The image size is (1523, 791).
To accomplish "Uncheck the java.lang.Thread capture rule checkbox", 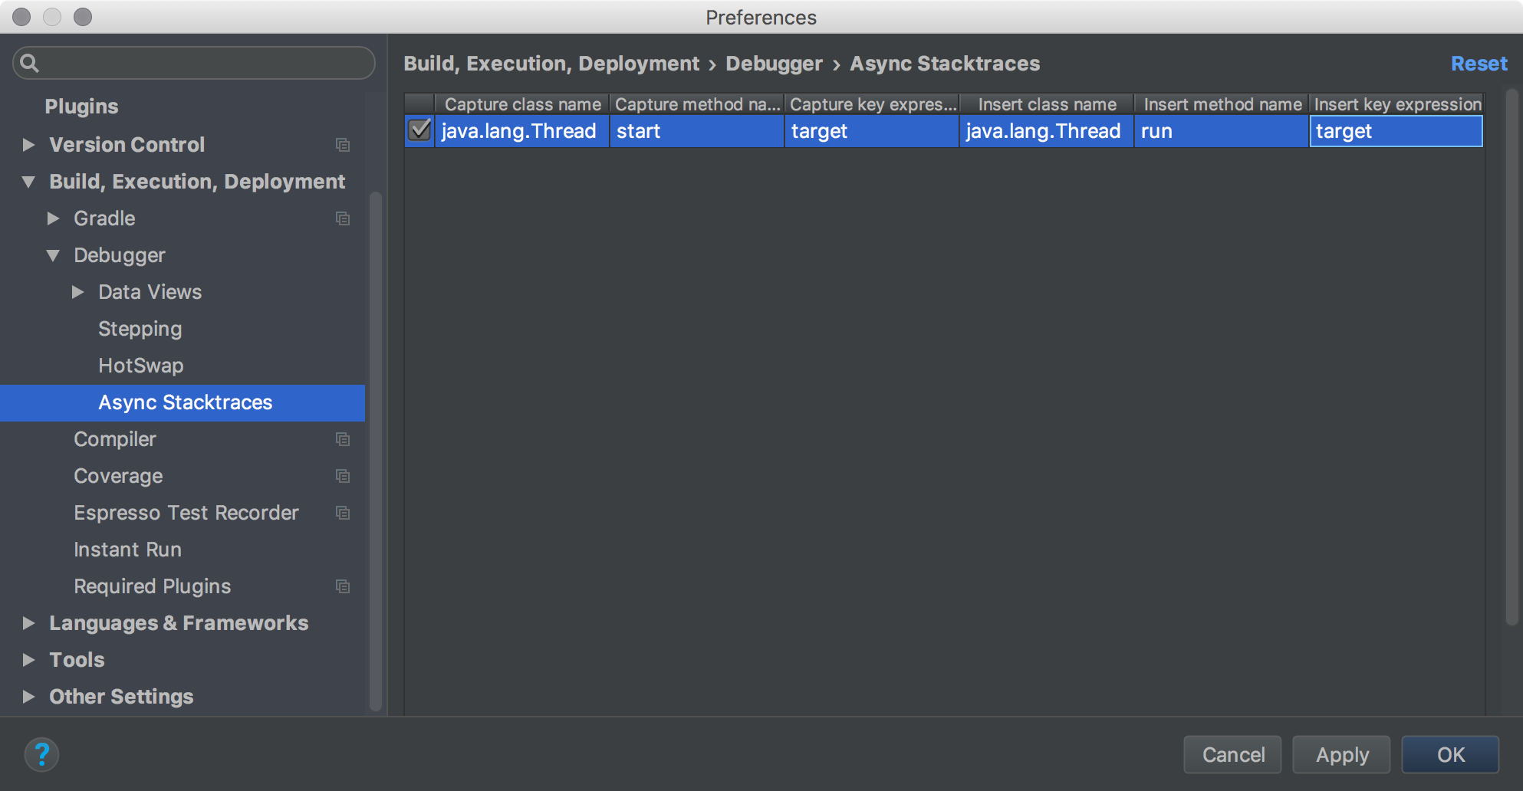I will (x=419, y=131).
